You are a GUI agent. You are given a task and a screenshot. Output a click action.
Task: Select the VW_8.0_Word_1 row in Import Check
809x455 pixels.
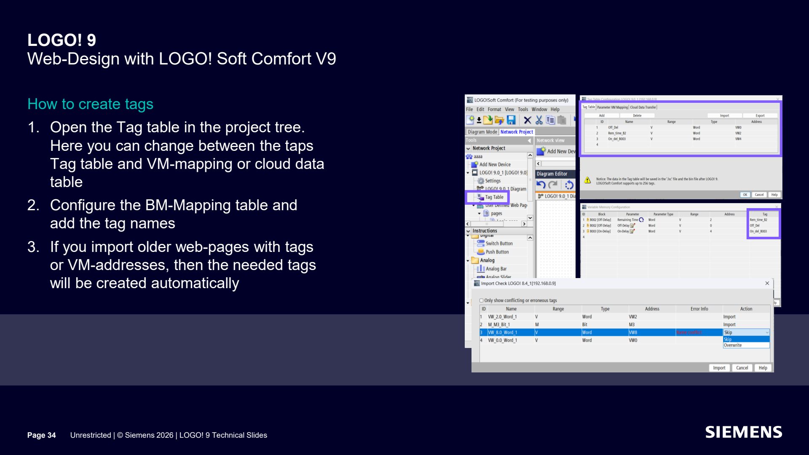(x=601, y=332)
